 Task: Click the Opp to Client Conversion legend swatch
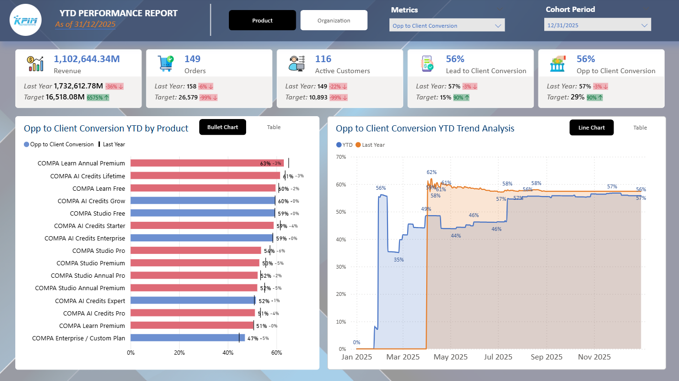[26, 144]
